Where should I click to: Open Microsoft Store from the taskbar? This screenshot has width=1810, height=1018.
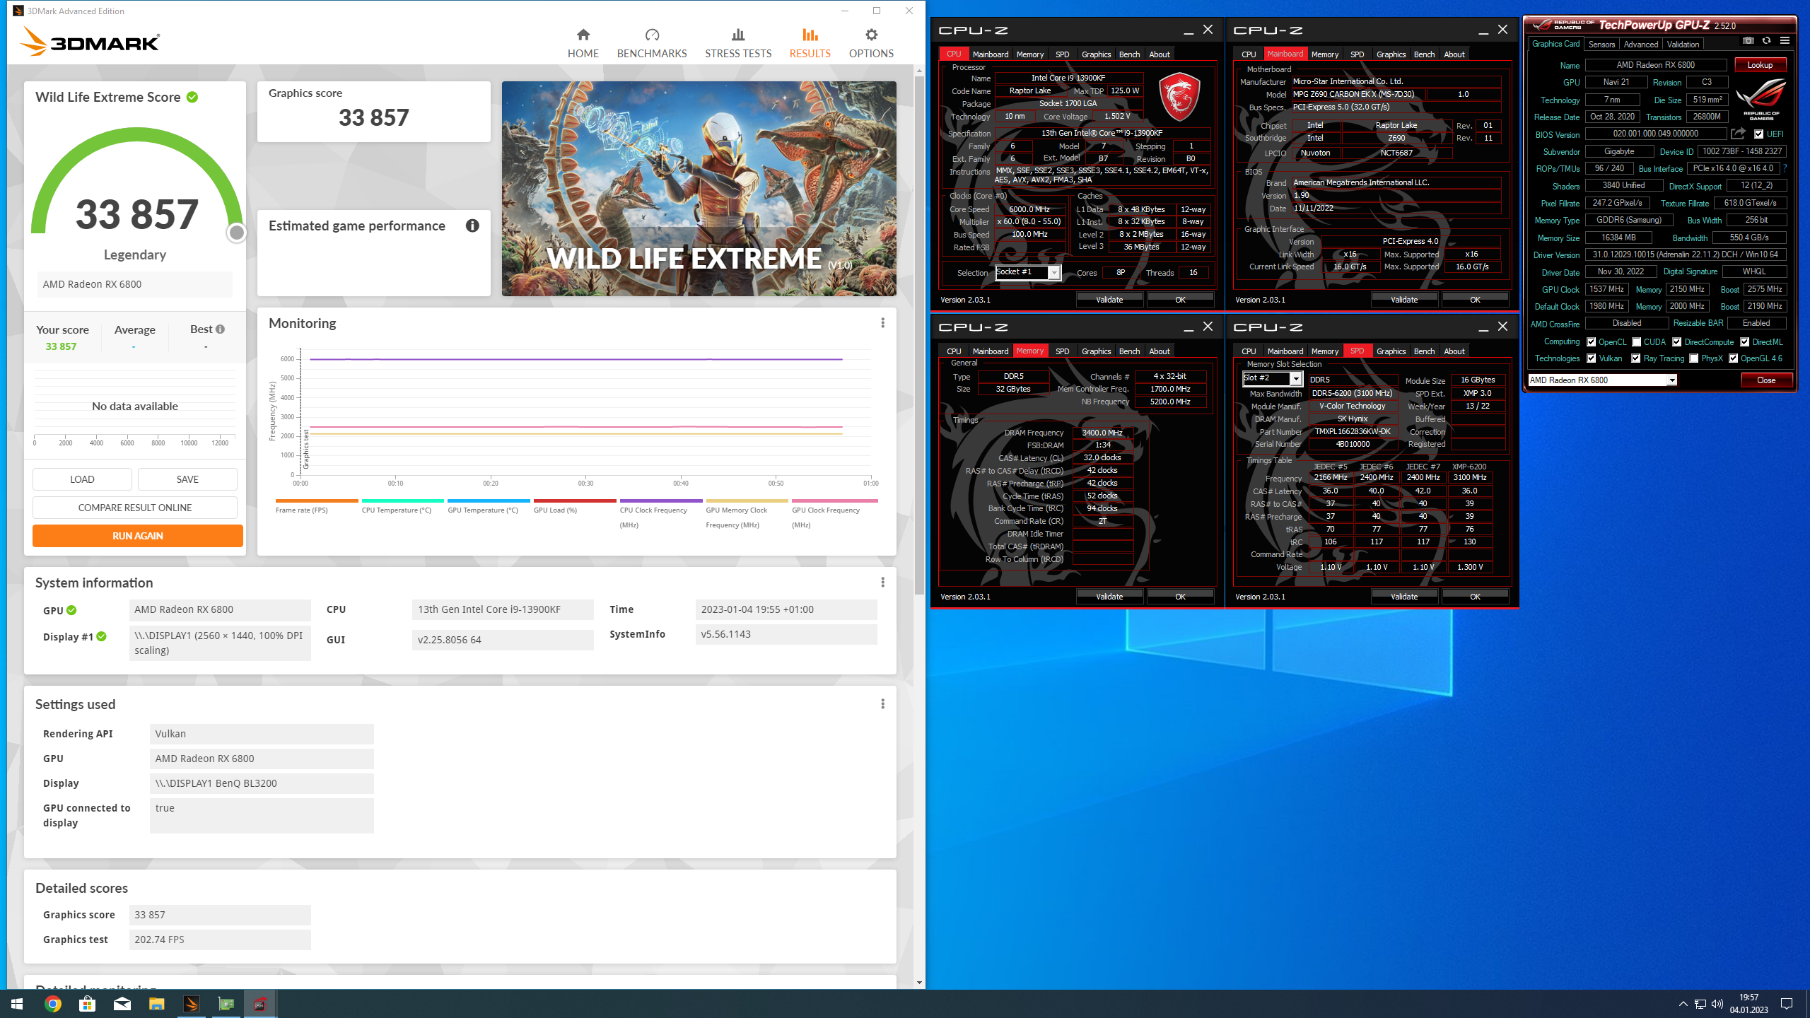pyautogui.click(x=87, y=1004)
